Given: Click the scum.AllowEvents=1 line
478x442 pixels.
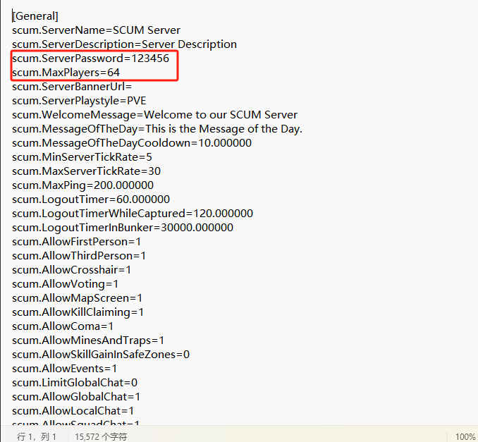Looking at the screenshot, I should [64, 369].
